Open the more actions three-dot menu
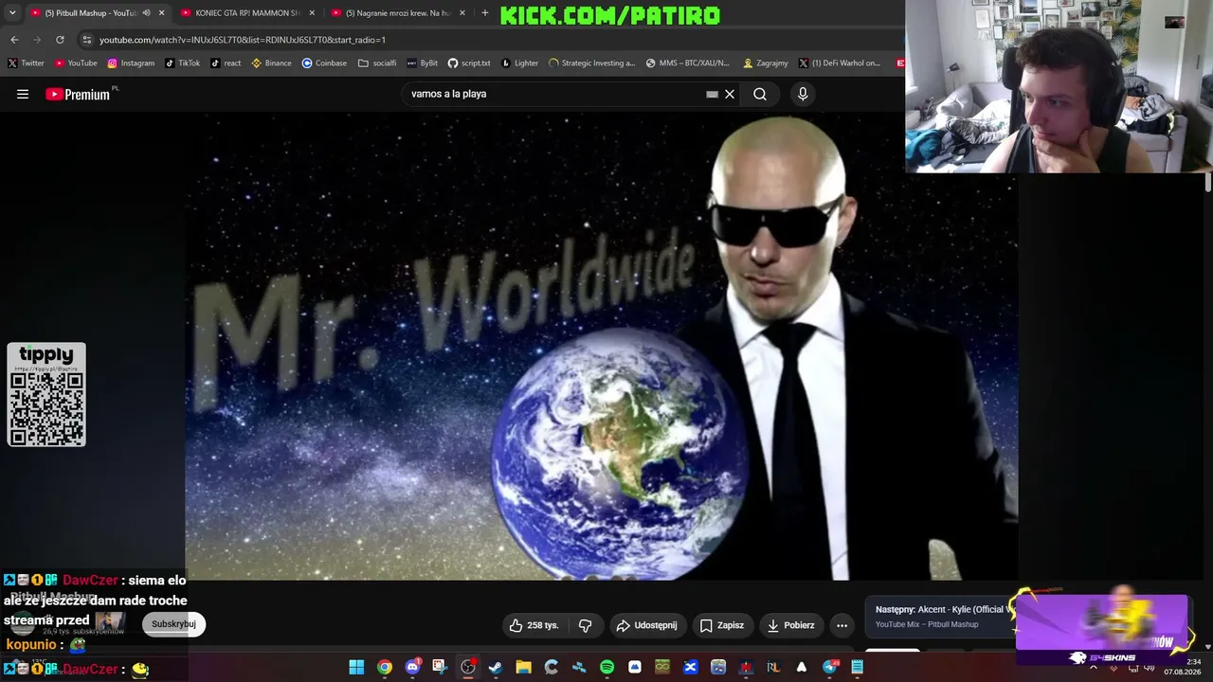Screen dimensions: 1213x682 842,625
